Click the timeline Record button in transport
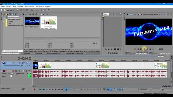 click(34, 89)
